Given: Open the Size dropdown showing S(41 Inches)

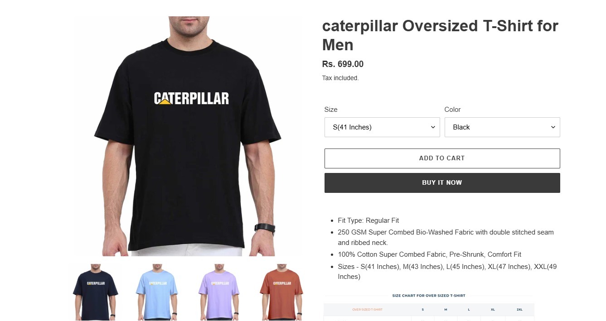Looking at the screenshot, I should (x=382, y=127).
